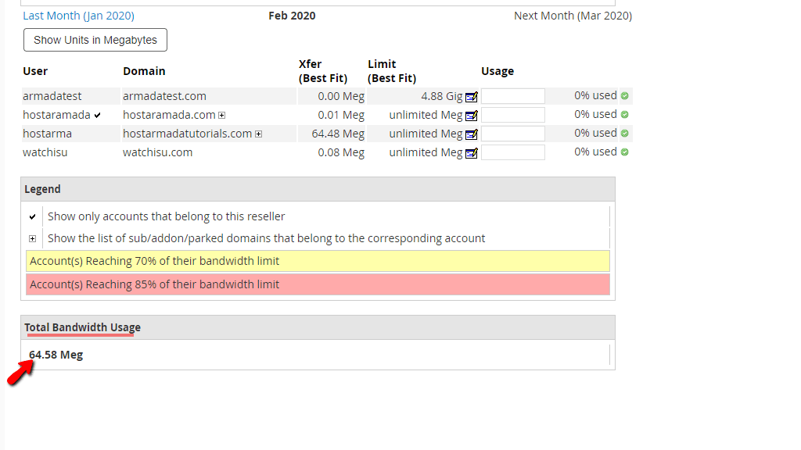Toggle the checkmark beside hostaramada user

(x=98, y=116)
